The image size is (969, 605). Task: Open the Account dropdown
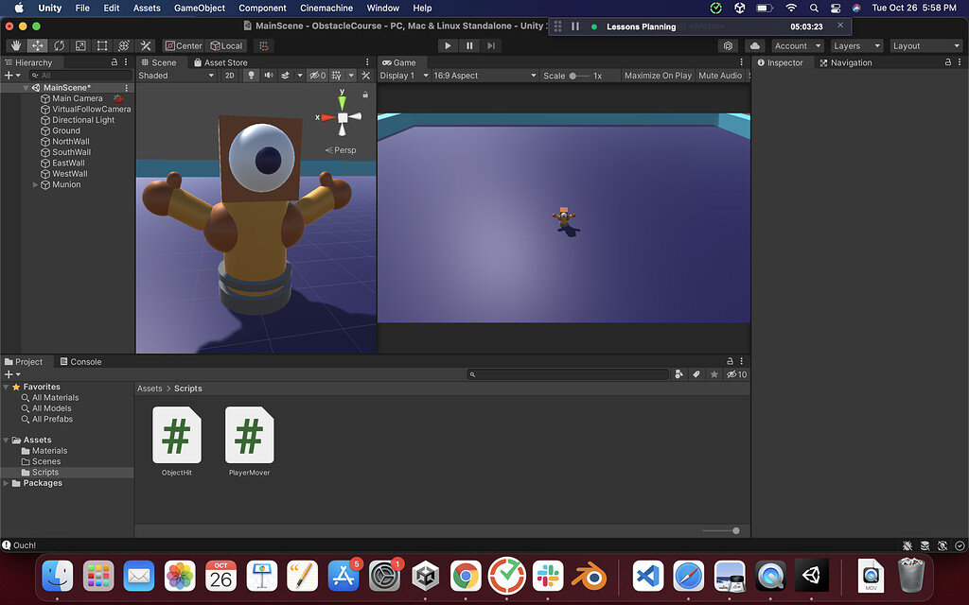[797, 45]
